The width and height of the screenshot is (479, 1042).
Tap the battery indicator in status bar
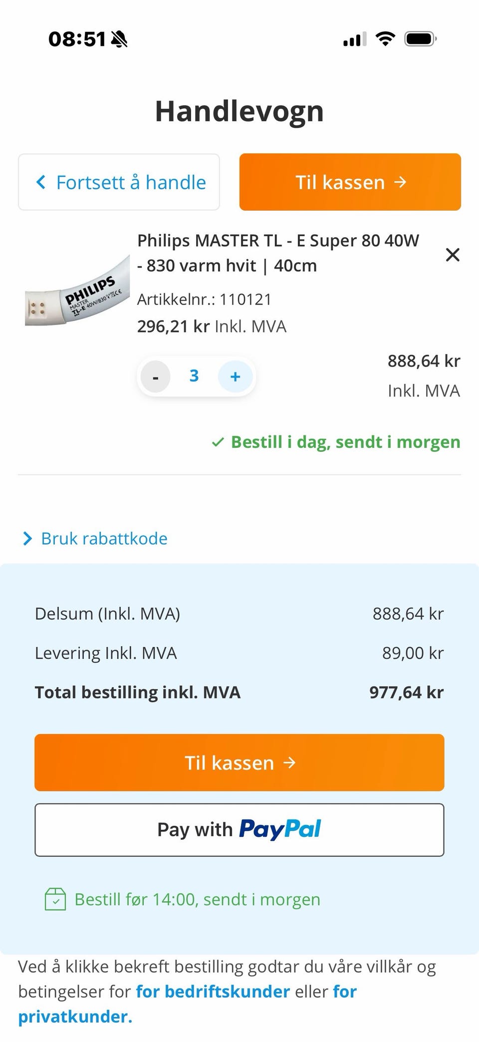[x=421, y=38]
